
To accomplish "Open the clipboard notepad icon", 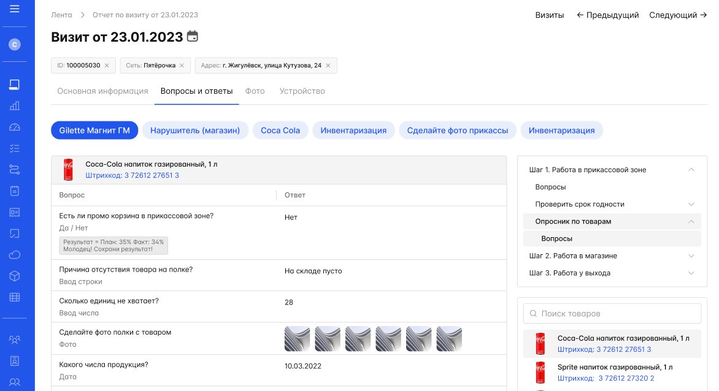I will 15,191.
